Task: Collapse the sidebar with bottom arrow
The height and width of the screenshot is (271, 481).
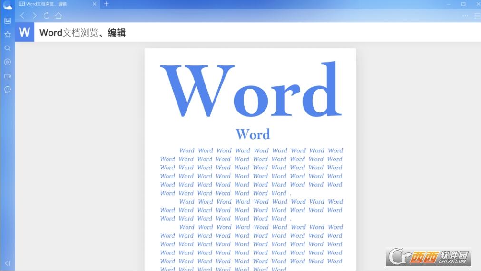Action: click(7, 263)
